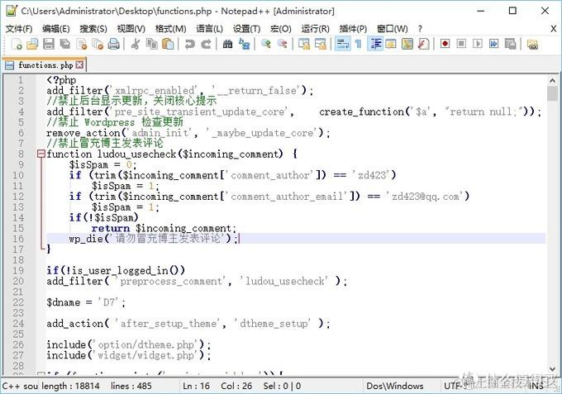The height and width of the screenshot is (394, 562).
Task: Open the 搜索(S) menu
Action: [x=93, y=29]
